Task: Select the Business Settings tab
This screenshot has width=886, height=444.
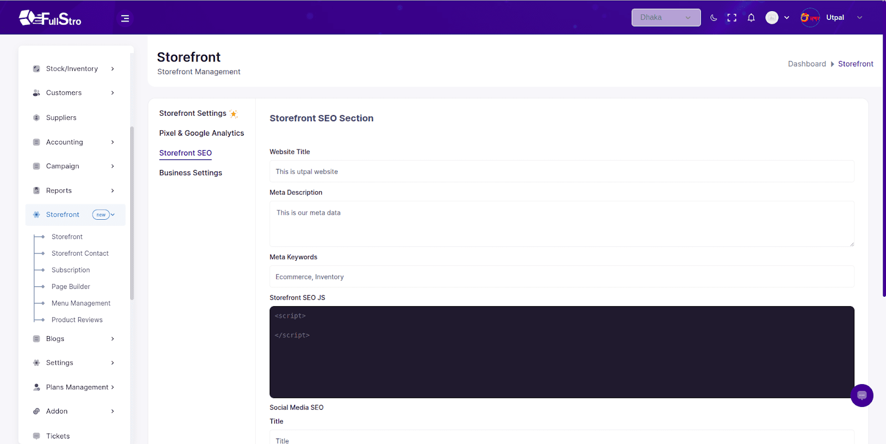Action: (x=190, y=173)
